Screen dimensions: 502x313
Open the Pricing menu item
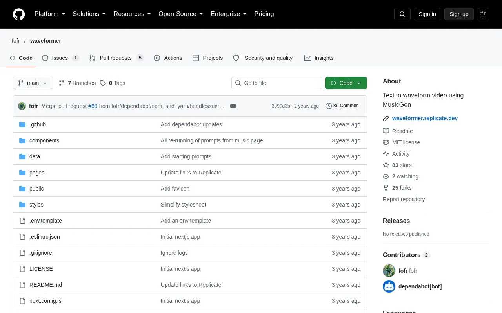tap(264, 14)
